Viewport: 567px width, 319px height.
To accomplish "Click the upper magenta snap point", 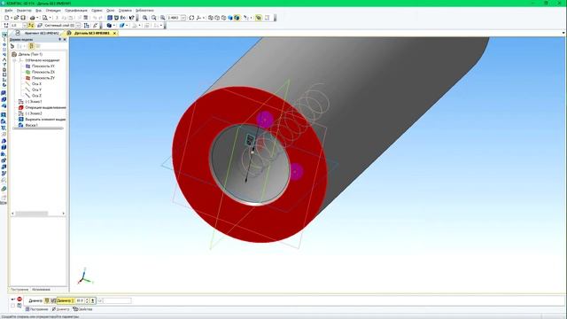I will pyautogui.click(x=265, y=120).
